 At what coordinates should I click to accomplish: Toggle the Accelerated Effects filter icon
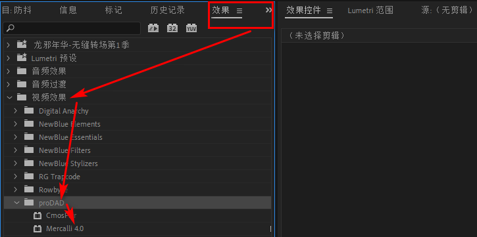pos(153,28)
